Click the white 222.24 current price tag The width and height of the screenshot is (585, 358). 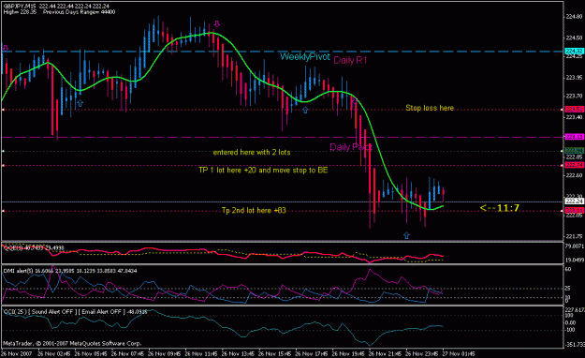pyautogui.click(x=574, y=201)
